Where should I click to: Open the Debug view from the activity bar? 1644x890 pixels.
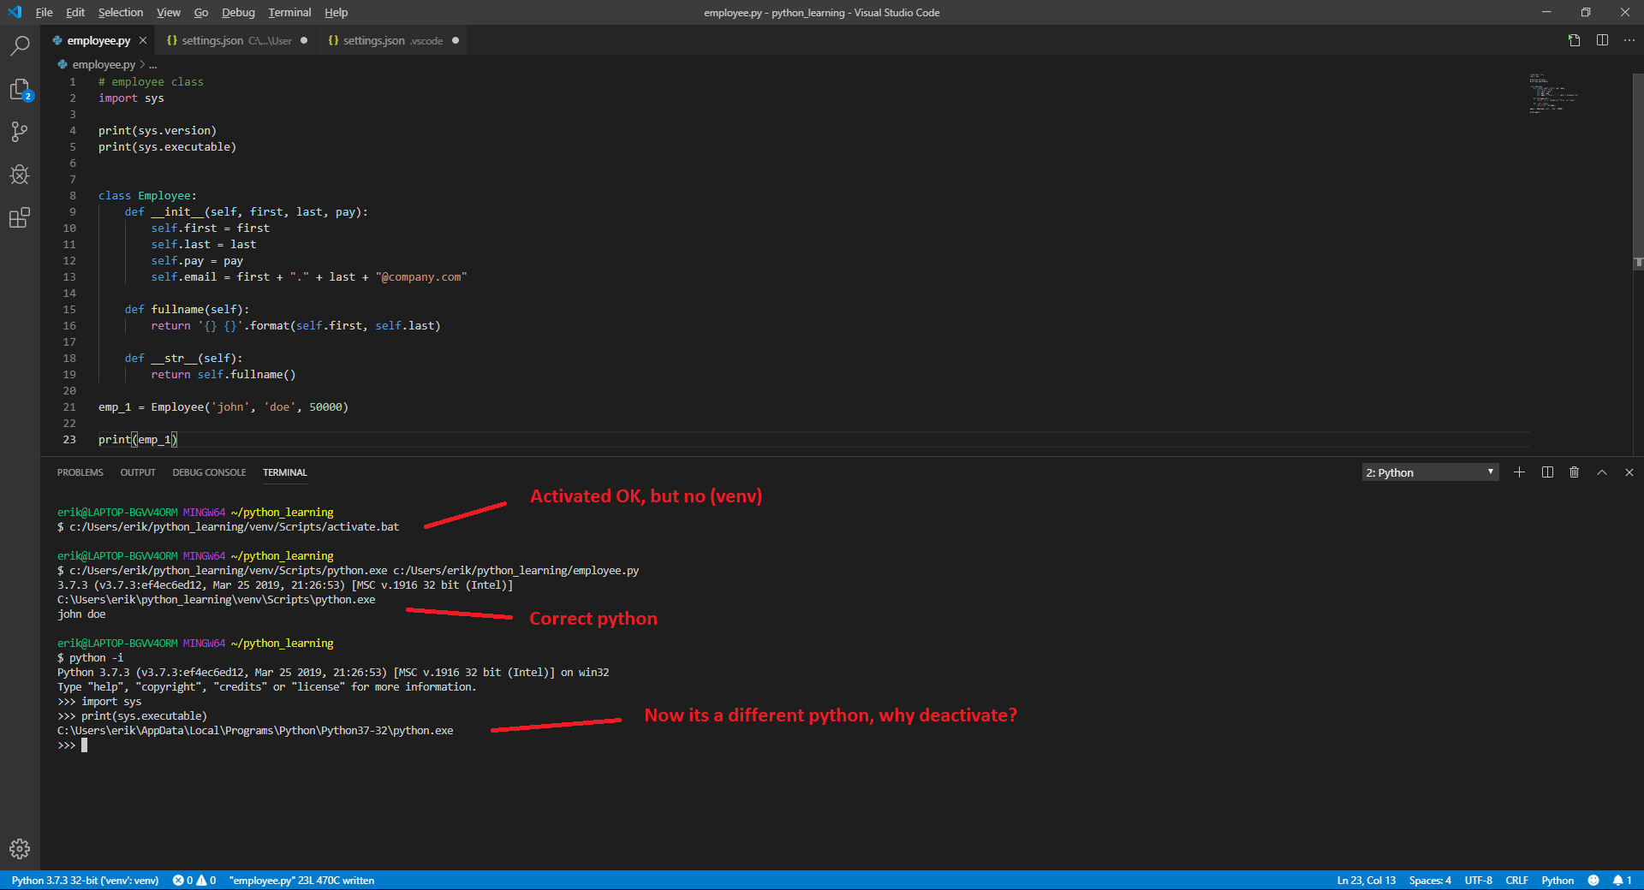pos(19,175)
